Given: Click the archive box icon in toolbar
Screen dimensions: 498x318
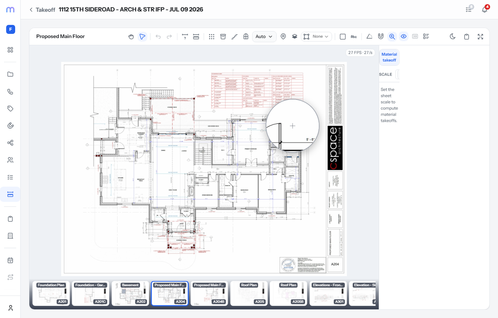Looking at the screenshot, I should [223, 37].
